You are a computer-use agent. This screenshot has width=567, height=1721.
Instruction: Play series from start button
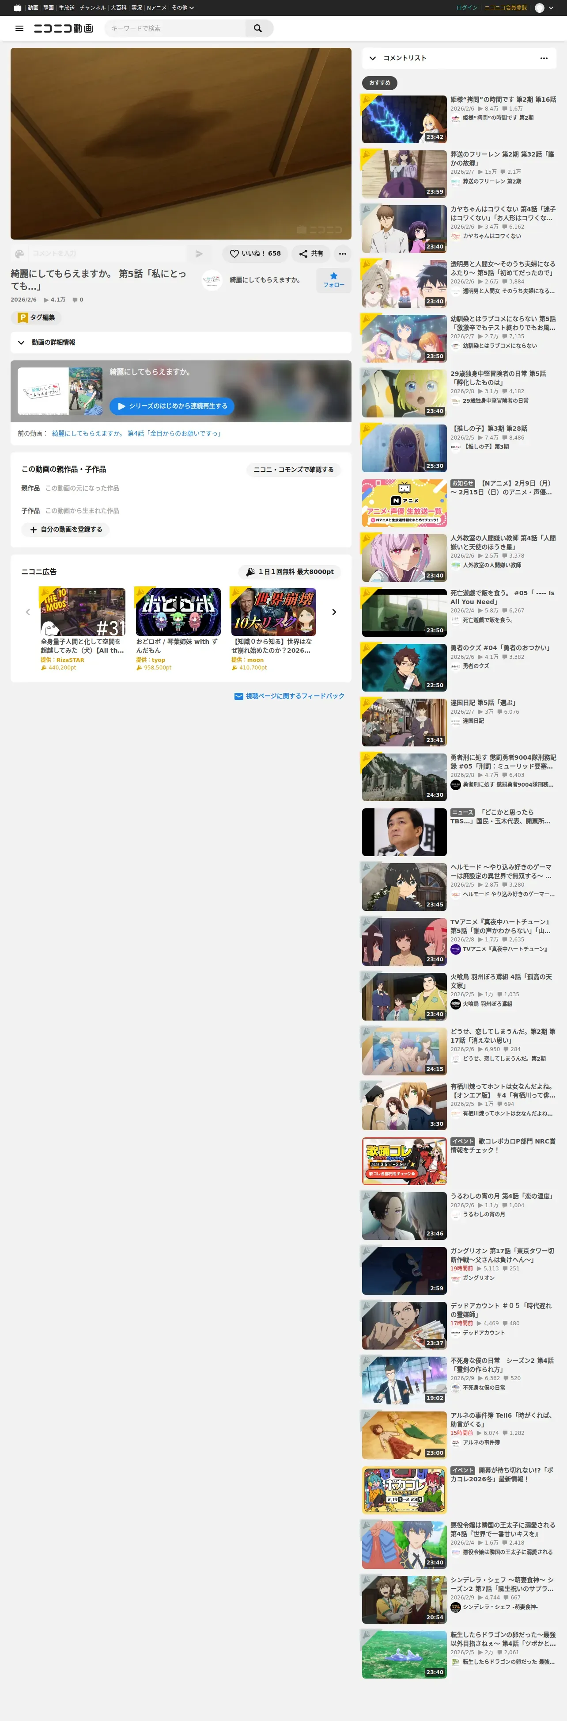point(172,406)
